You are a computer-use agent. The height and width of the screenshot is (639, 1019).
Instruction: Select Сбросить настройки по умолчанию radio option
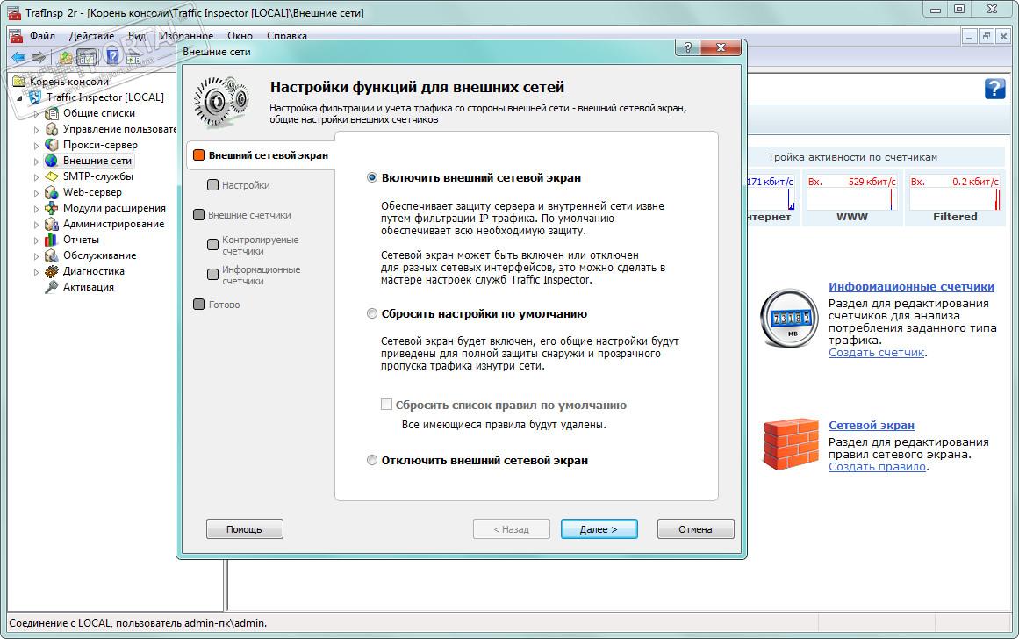point(372,313)
